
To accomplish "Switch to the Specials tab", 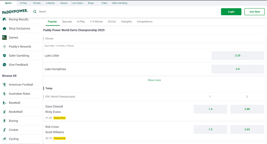I will coord(67,22).
